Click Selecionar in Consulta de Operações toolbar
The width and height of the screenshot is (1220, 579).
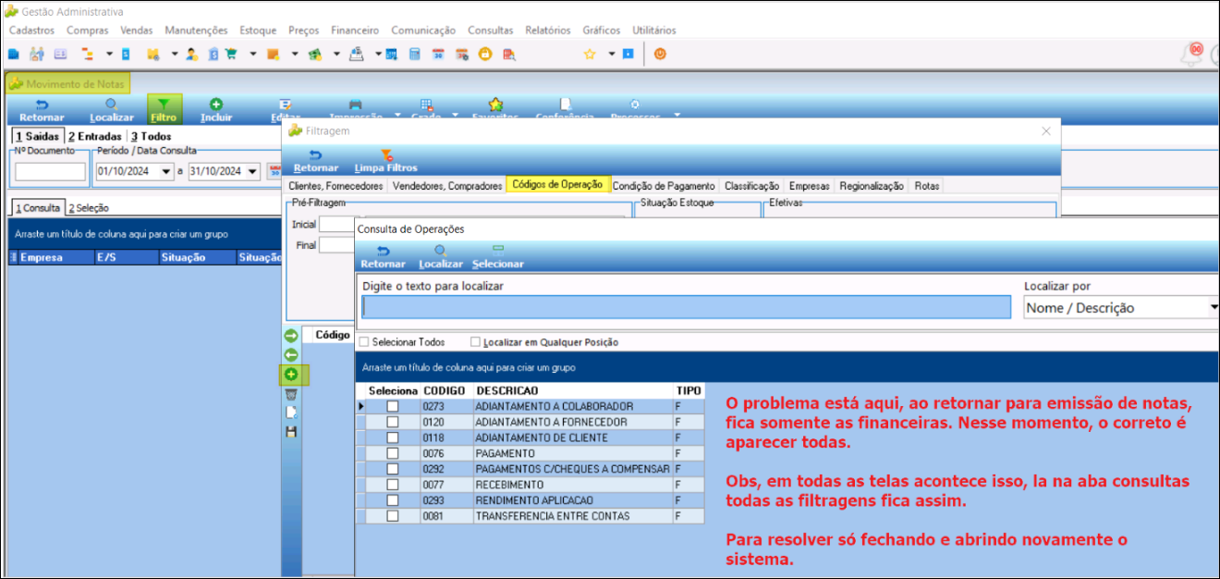pos(498,257)
